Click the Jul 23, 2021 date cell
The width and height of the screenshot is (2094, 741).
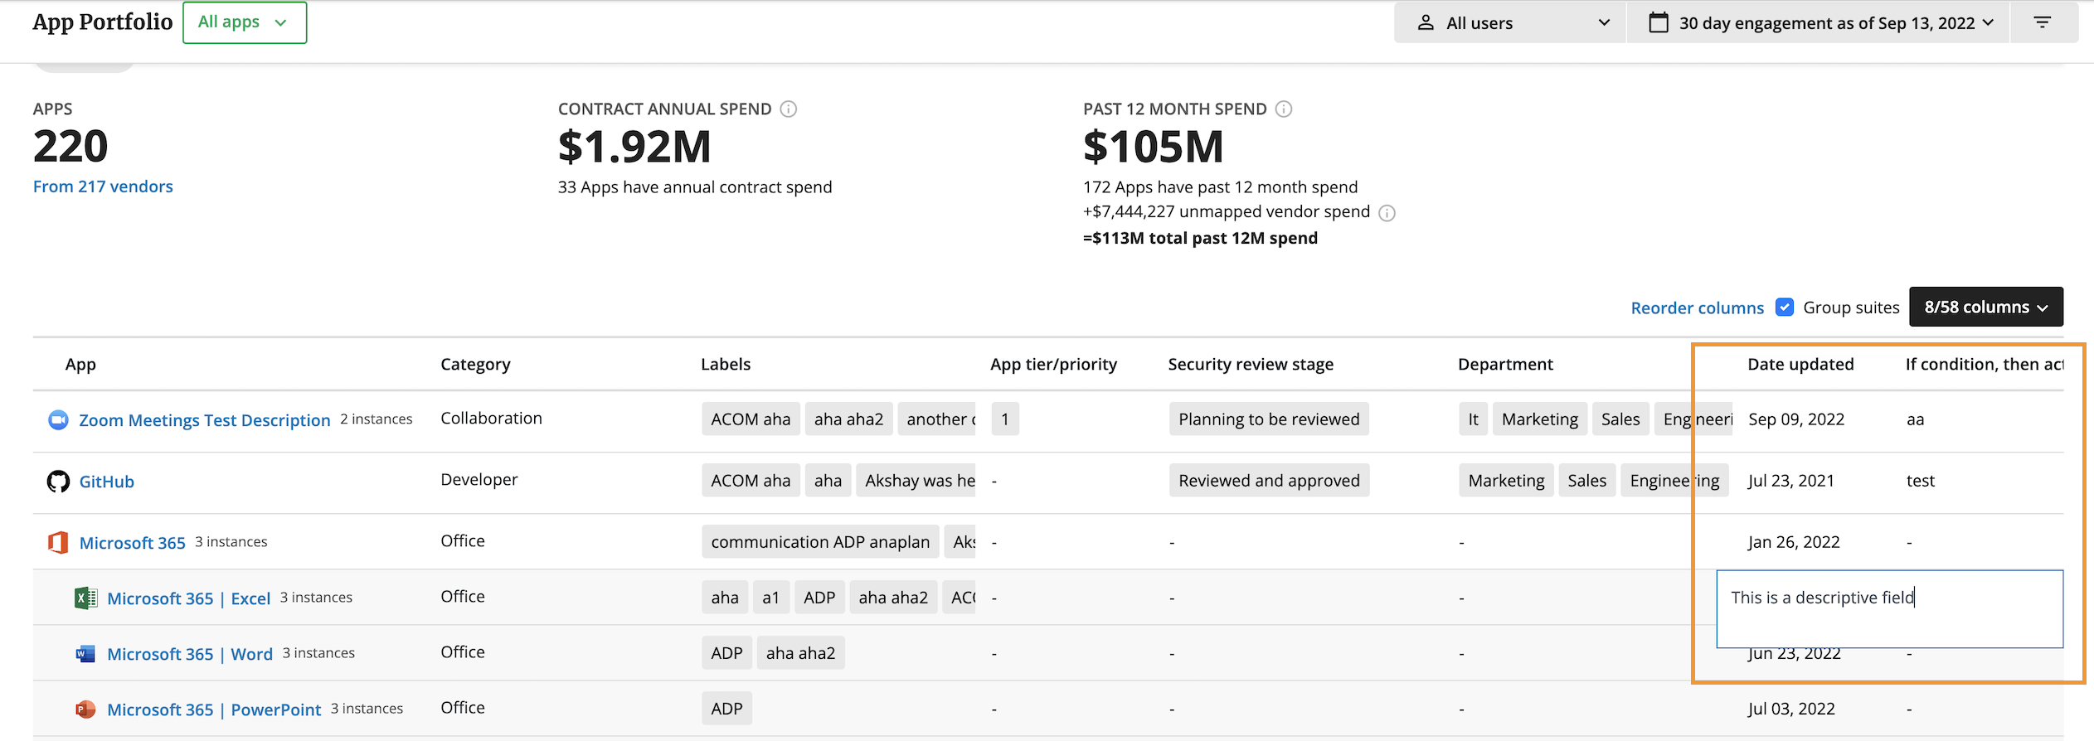1790,481
